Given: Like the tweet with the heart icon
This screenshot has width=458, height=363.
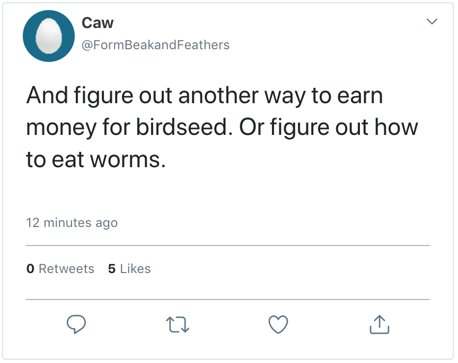Looking at the screenshot, I should click(x=278, y=324).
